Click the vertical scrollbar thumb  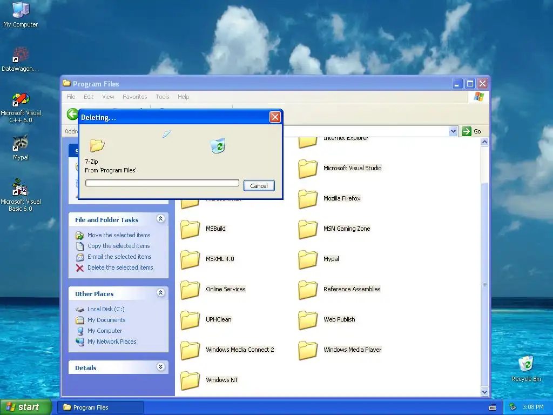484,284
